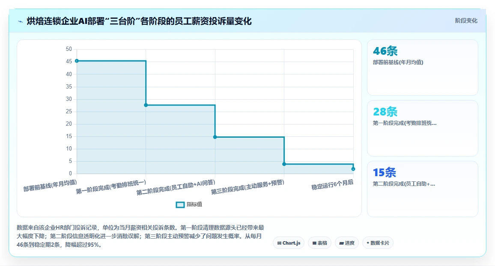The image size is (495, 266).
Task: Click the x-axis label 第二阶段完成(员工自助+AI问答)
Action: coord(176,187)
